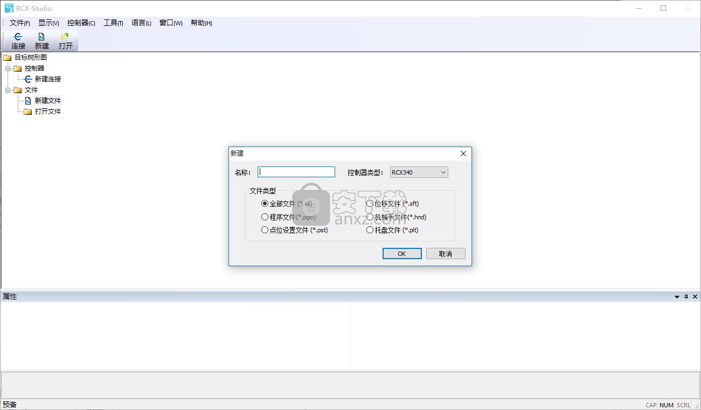
Task: Select 目标树形图 root tree label
Action: click(x=31, y=57)
